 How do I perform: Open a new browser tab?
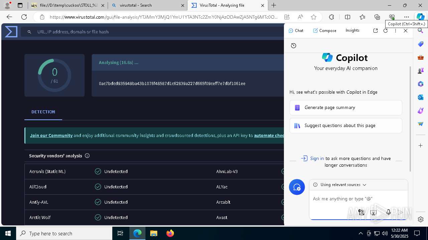pyautogui.click(x=274, y=5)
